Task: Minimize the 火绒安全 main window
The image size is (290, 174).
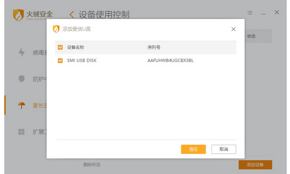Action: [x=263, y=14]
